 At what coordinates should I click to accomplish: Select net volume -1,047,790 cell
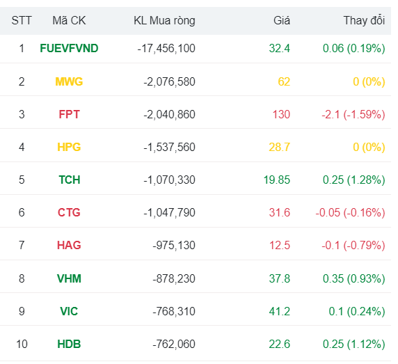tap(169, 212)
